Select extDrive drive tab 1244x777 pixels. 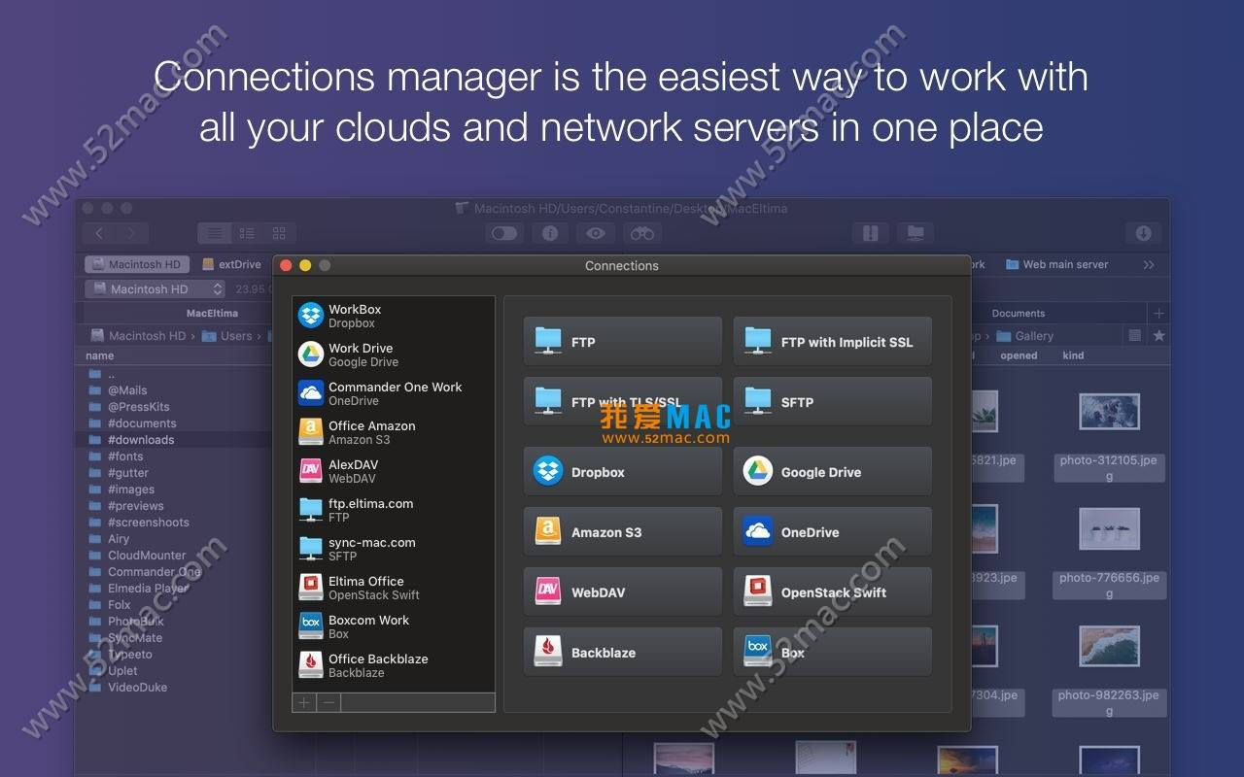tap(231, 264)
